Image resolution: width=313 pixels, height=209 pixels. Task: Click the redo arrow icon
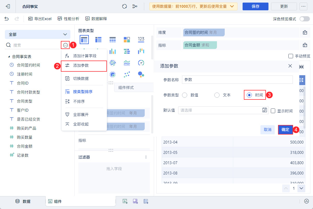click(x=17, y=19)
